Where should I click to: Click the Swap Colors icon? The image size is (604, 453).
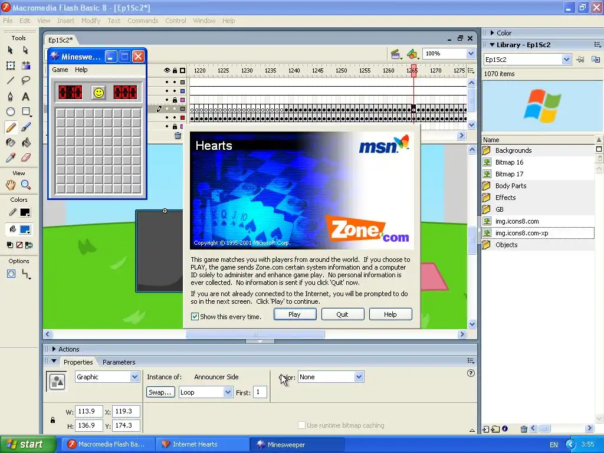point(29,245)
